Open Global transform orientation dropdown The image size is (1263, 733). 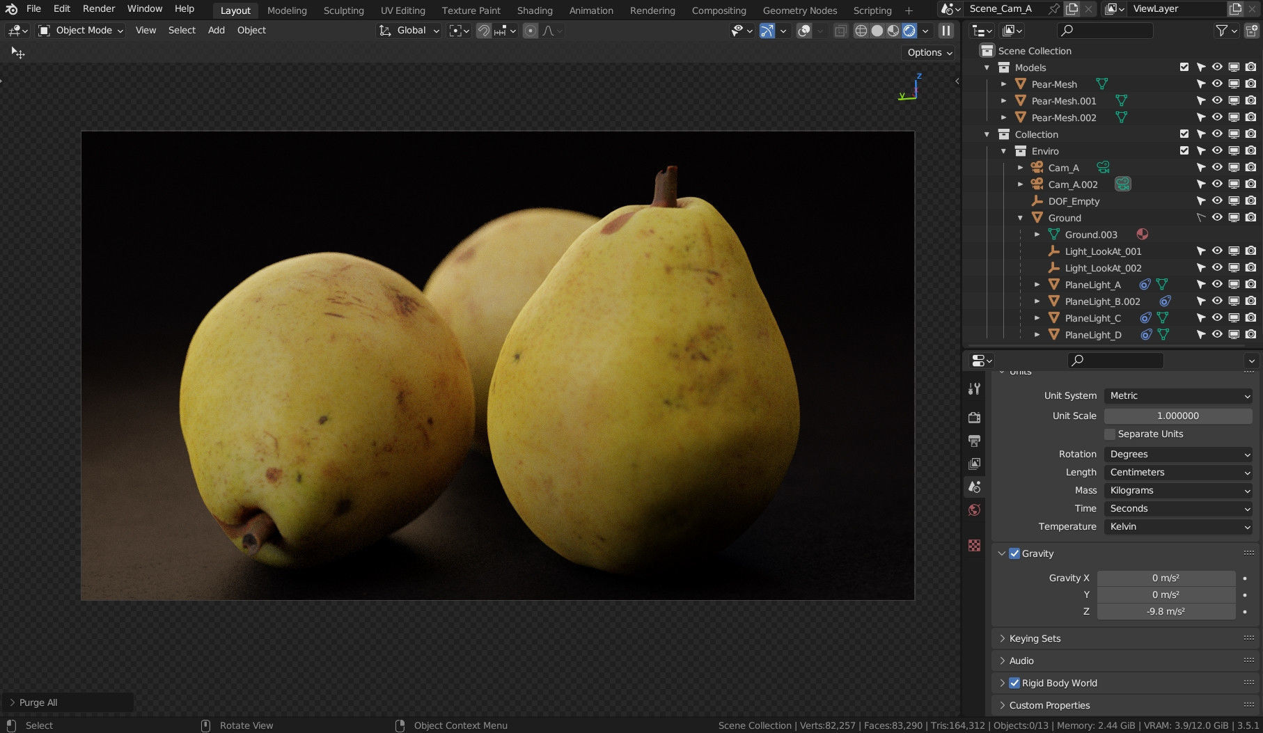tap(409, 31)
